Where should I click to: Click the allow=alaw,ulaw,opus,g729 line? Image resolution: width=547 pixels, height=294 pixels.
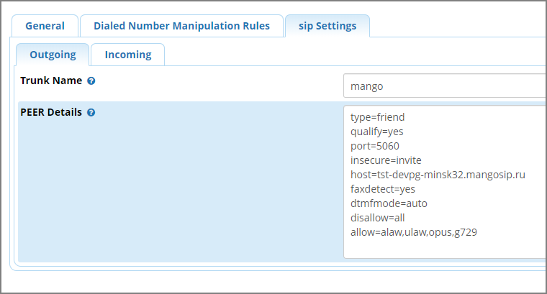(x=413, y=232)
